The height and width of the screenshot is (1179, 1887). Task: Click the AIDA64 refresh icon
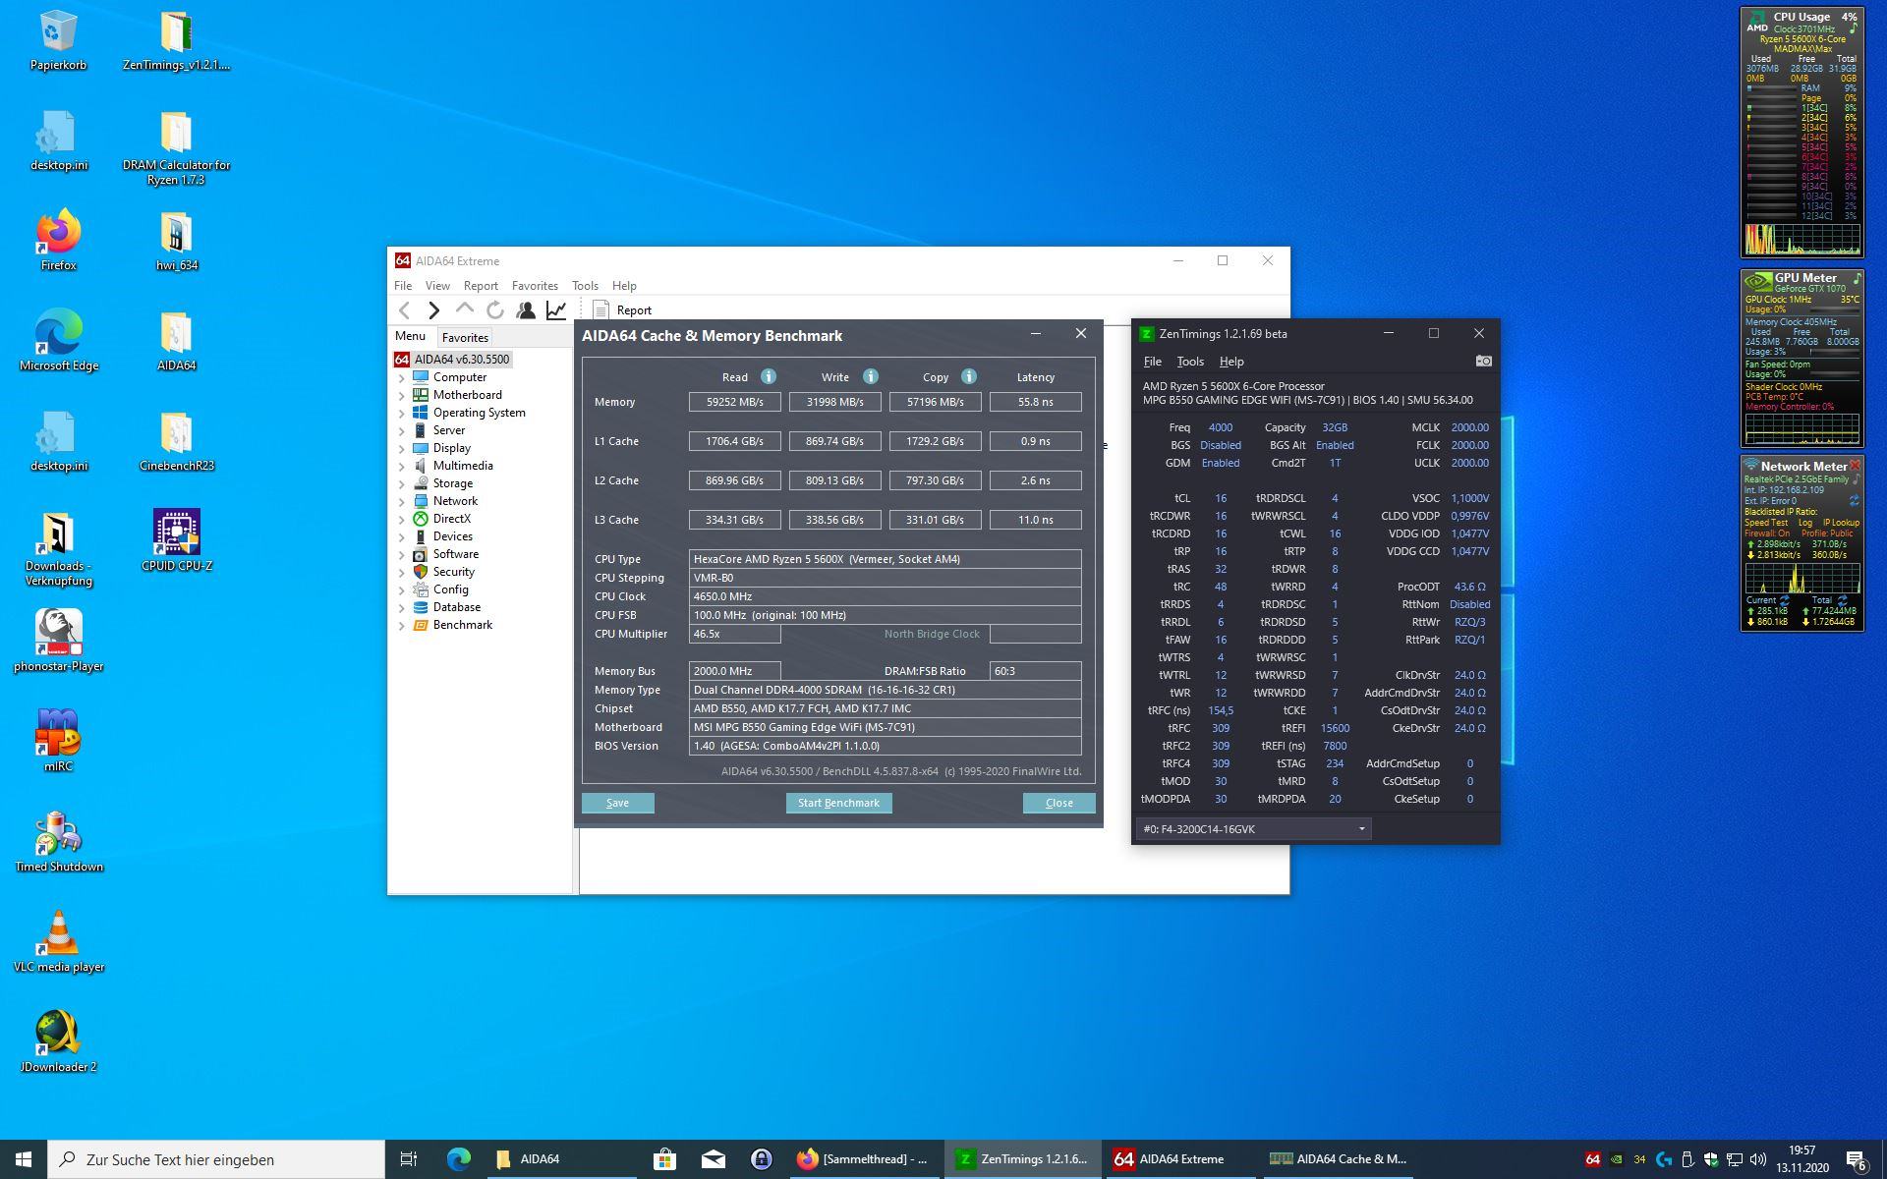(495, 310)
